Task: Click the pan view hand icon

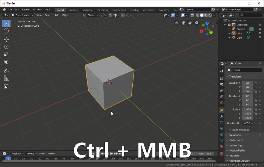Action: tap(190, 23)
